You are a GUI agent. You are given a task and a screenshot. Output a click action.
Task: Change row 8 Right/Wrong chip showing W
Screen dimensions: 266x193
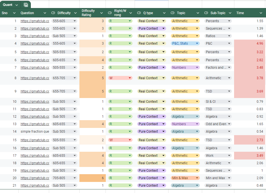pyautogui.click(x=120, y=78)
